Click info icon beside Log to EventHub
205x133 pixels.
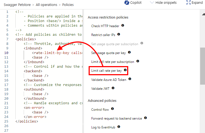coord(119,127)
